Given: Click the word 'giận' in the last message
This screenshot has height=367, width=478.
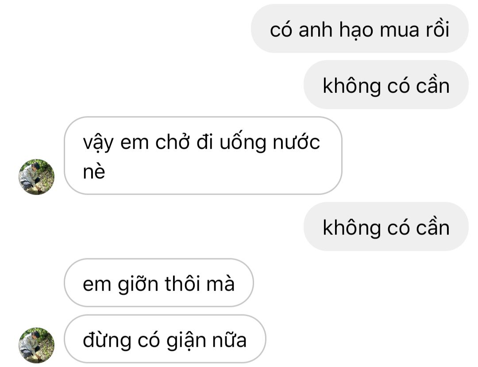Looking at the screenshot, I should click(x=186, y=340).
